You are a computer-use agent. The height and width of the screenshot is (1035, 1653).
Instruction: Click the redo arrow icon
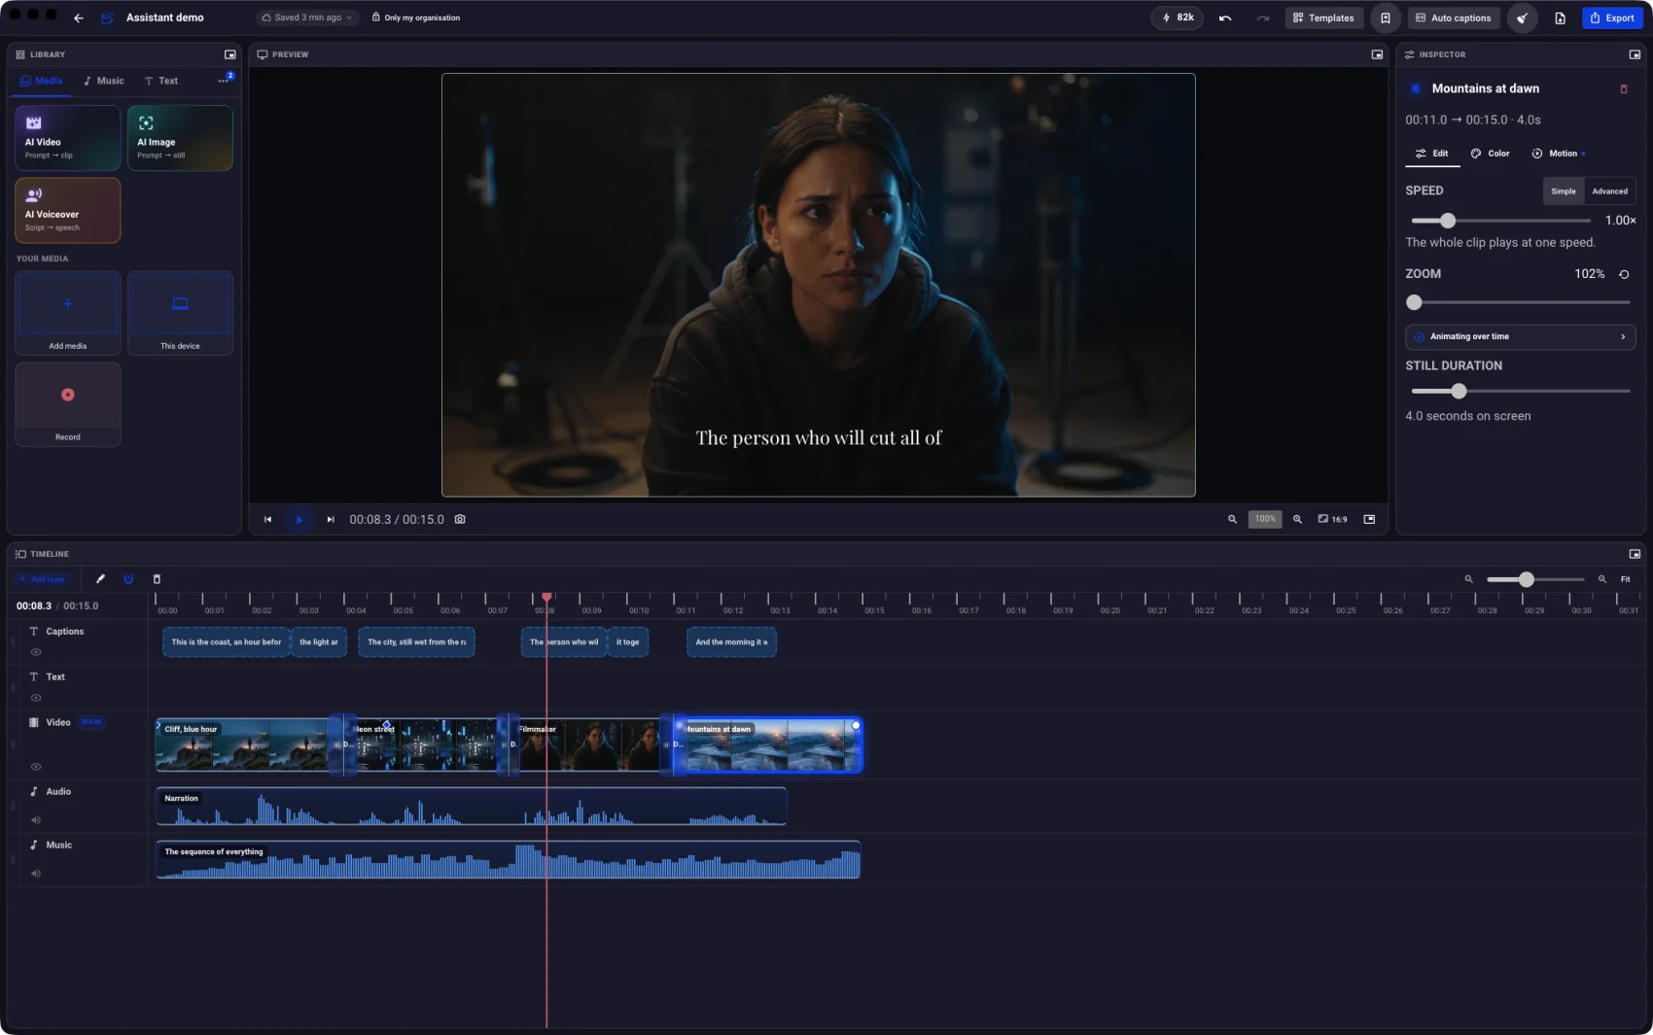pos(1262,17)
